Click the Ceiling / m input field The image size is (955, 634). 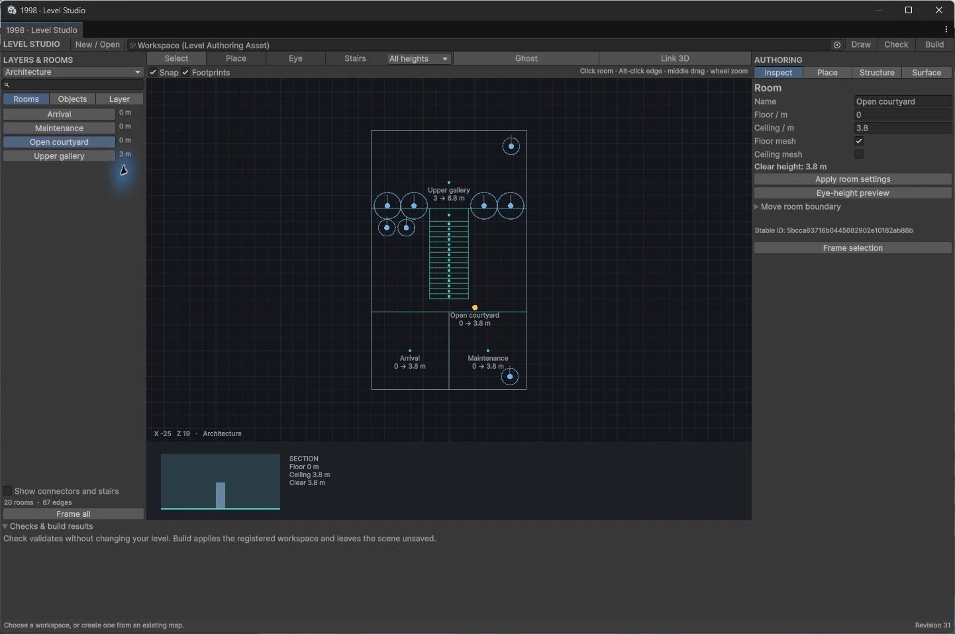tap(903, 128)
